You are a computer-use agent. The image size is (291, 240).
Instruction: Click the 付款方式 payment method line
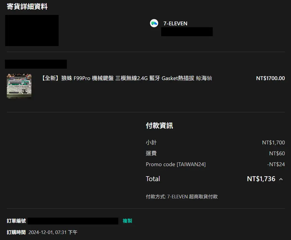182,197
